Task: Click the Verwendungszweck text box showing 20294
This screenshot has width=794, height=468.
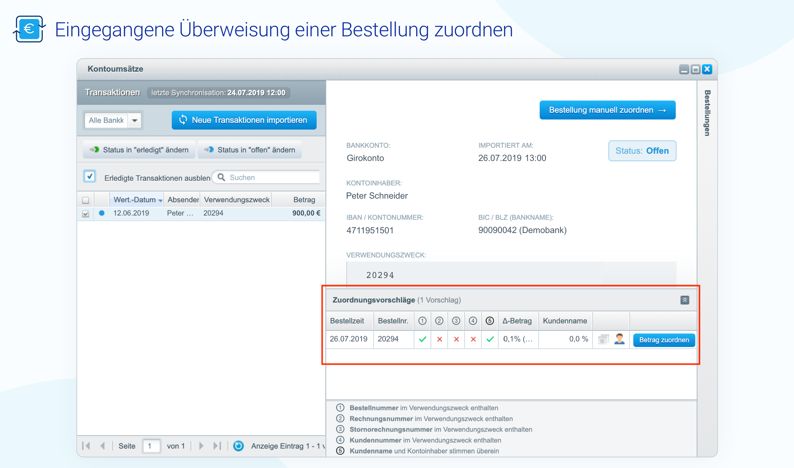Action: click(511, 274)
